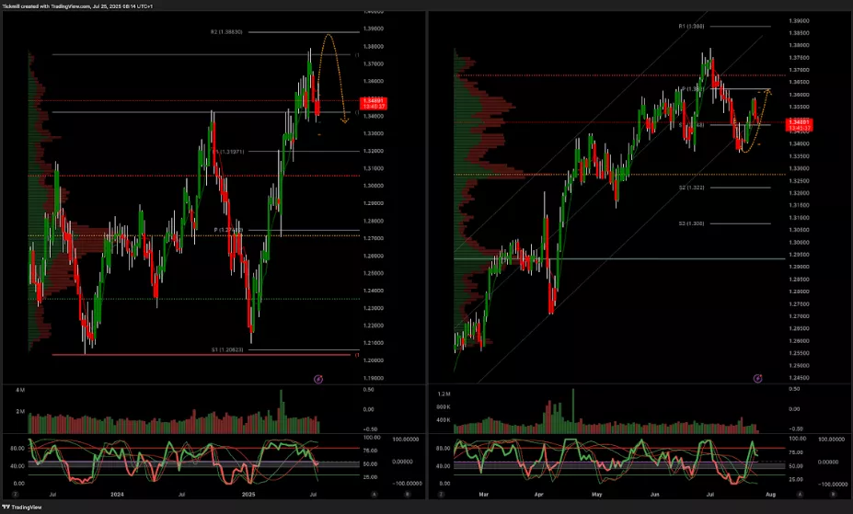
Task: Open timezone 'Z' icon on right chart
Action: pyautogui.click(x=442, y=494)
